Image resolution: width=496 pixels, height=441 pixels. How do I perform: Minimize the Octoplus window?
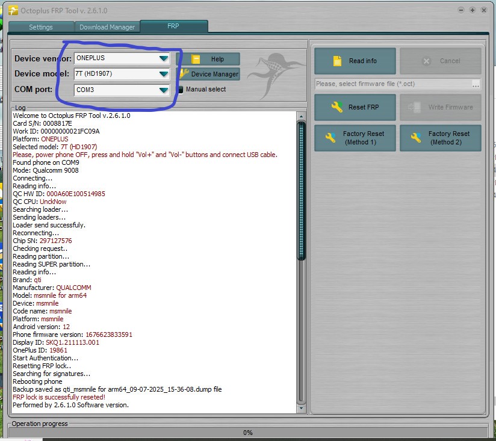[461, 10]
